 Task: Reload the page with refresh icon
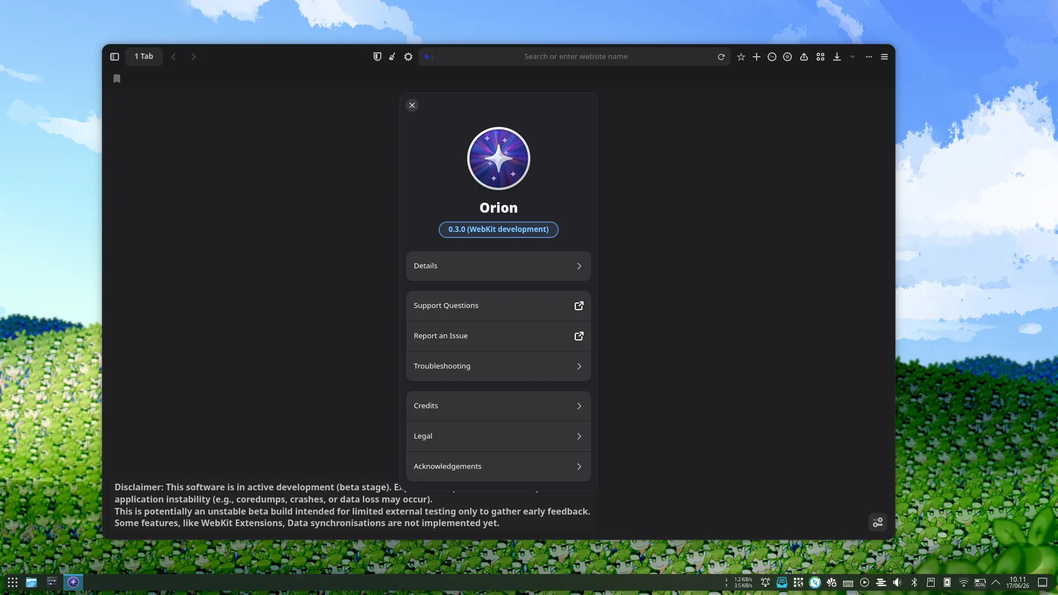pyautogui.click(x=721, y=57)
